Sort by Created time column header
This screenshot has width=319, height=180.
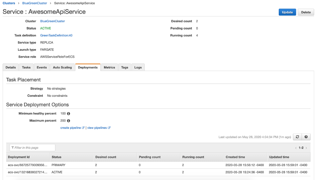pyautogui.click(x=235, y=157)
